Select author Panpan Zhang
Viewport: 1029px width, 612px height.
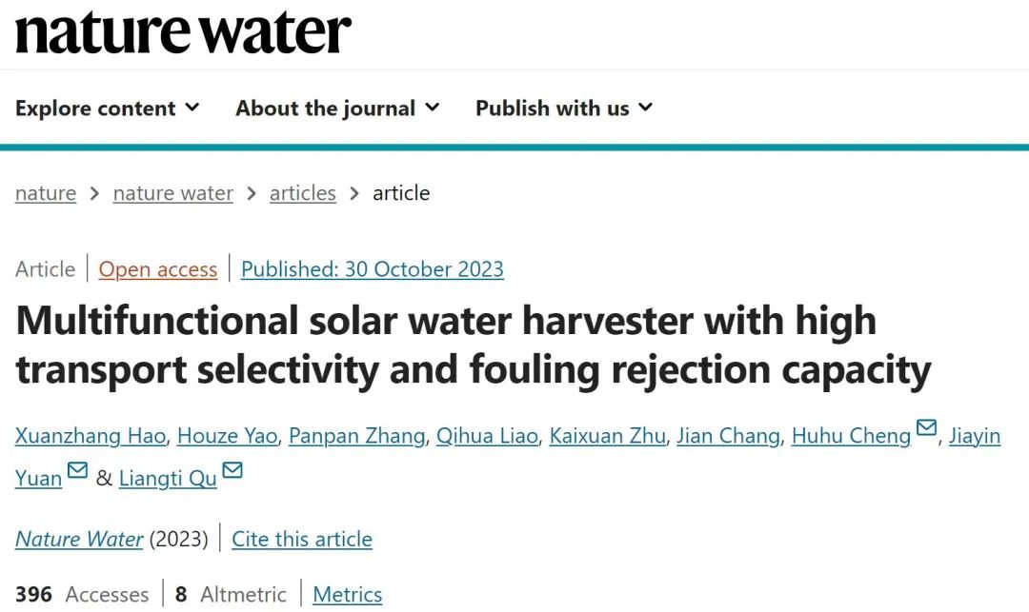[356, 436]
